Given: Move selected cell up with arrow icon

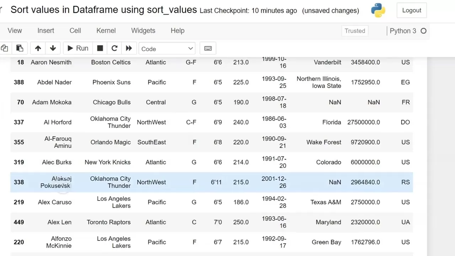Looking at the screenshot, I should (x=38, y=48).
